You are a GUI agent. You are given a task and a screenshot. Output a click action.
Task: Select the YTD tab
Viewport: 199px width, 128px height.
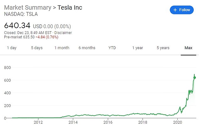coord(112,48)
